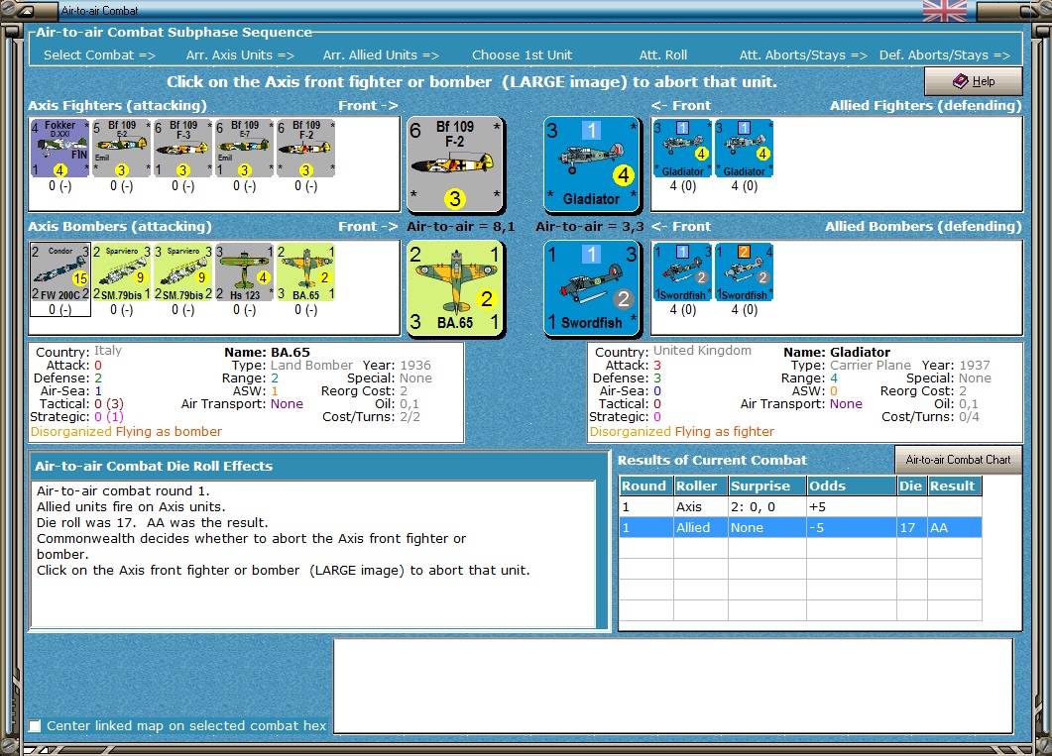Select the Axis round 1 result row
This screenshot has height=756, width=1052.
click(800, 506)
